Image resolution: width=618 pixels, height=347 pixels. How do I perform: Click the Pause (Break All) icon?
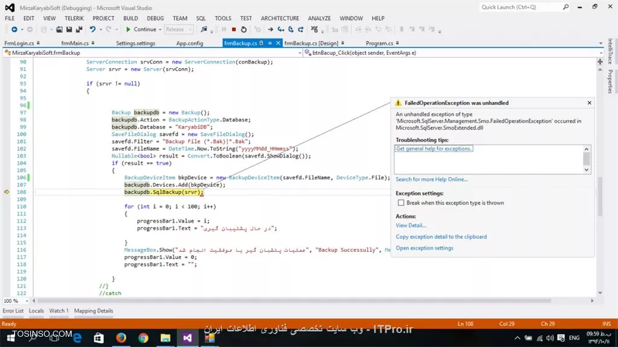click(224, 29)
